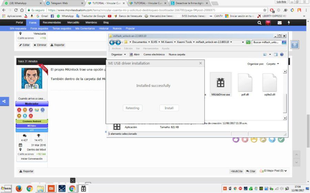This screenshot has width=310, height=193.
Task: Open forum alerts lightning icon
Action: (289, 23)
